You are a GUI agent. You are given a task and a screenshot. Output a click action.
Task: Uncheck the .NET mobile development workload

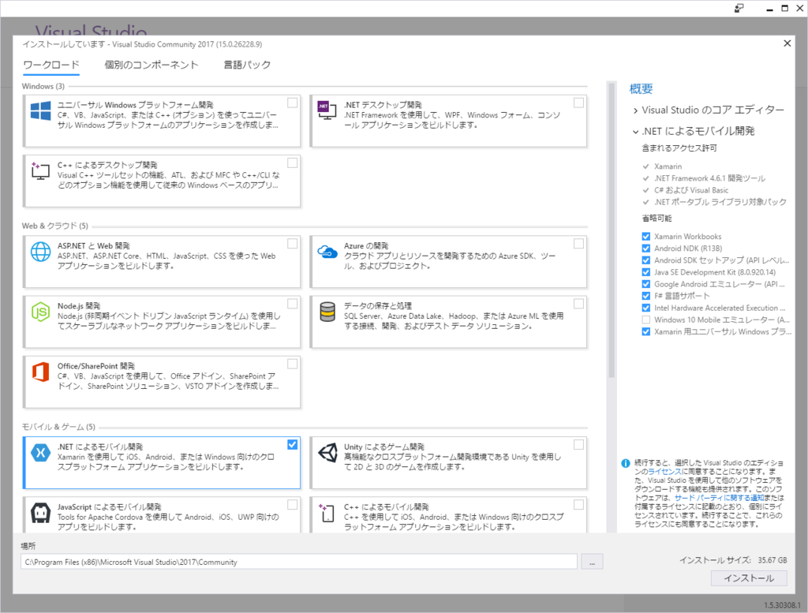click(x=292, y=444)
